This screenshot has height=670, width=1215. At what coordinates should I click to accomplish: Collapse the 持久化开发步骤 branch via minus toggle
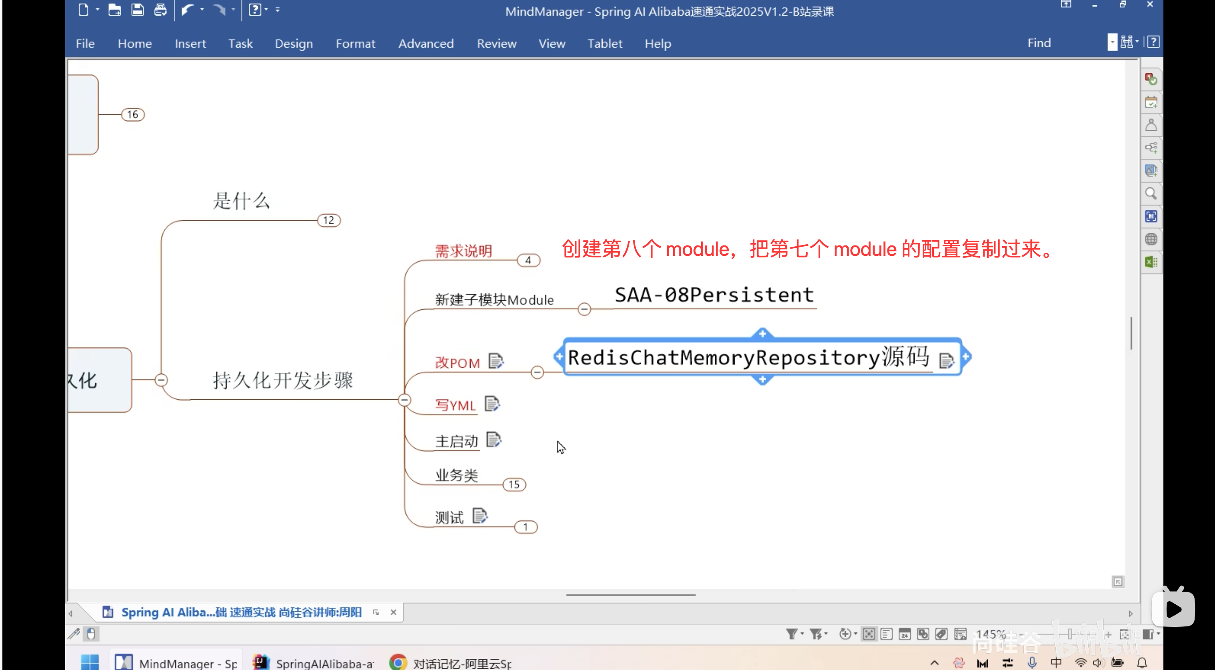(x=404, y=400)
